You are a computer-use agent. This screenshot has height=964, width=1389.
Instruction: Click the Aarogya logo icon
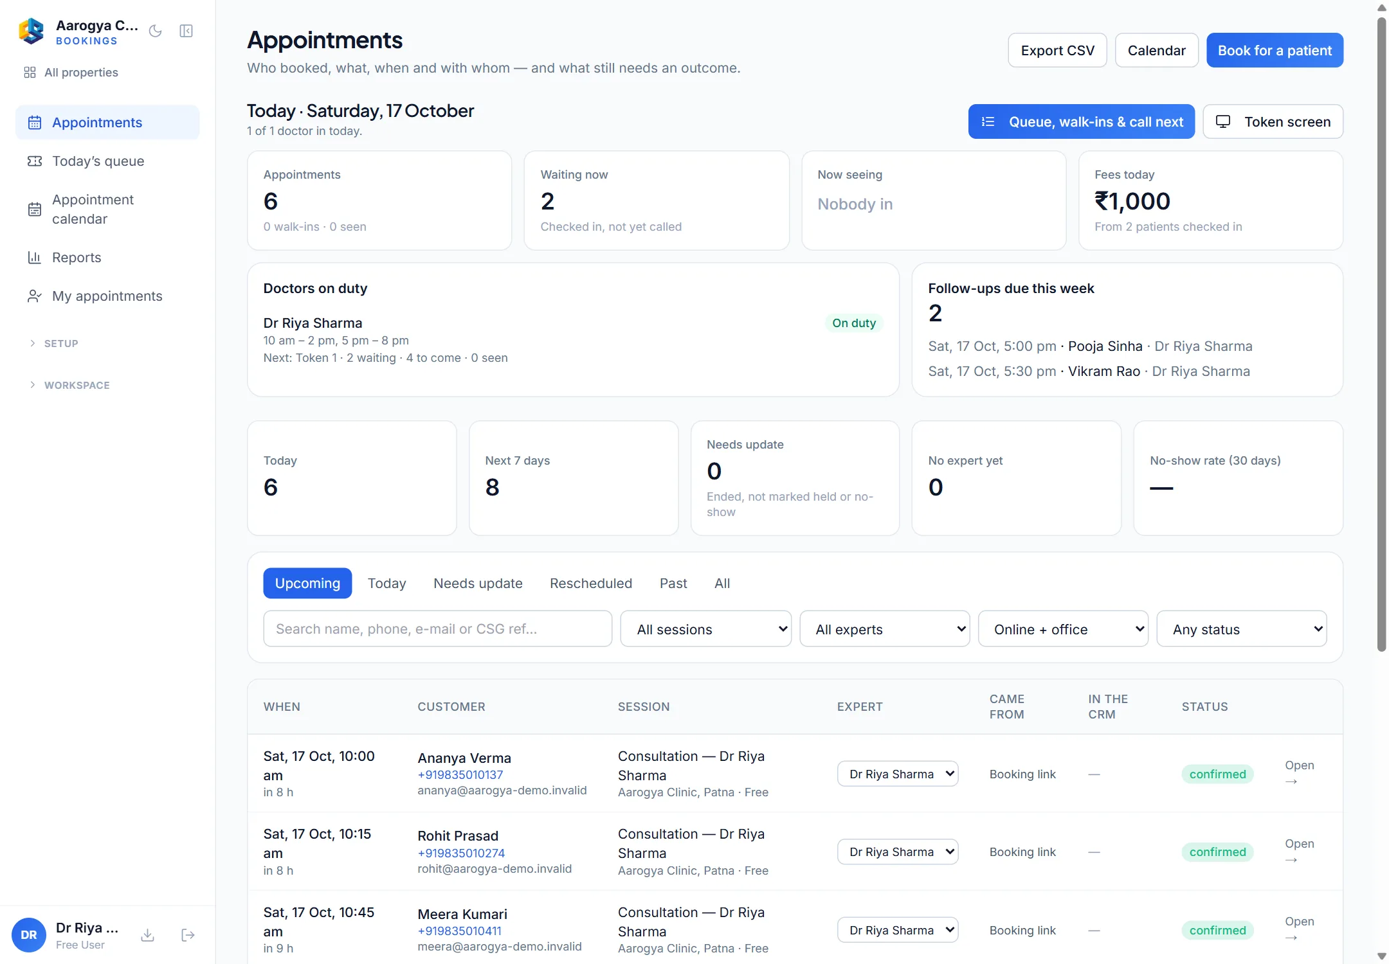(32, 31)
